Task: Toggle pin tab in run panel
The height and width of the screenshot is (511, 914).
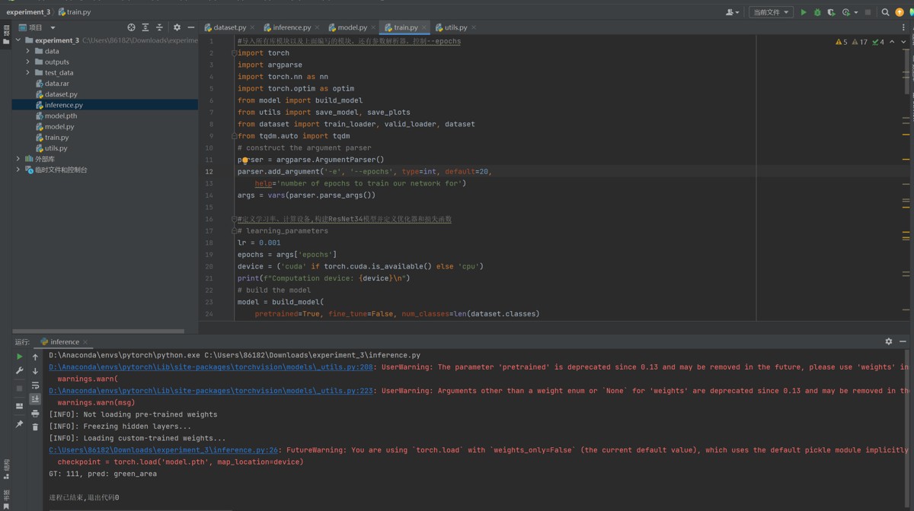Action: pyautogui.click(x=20, y=424)
